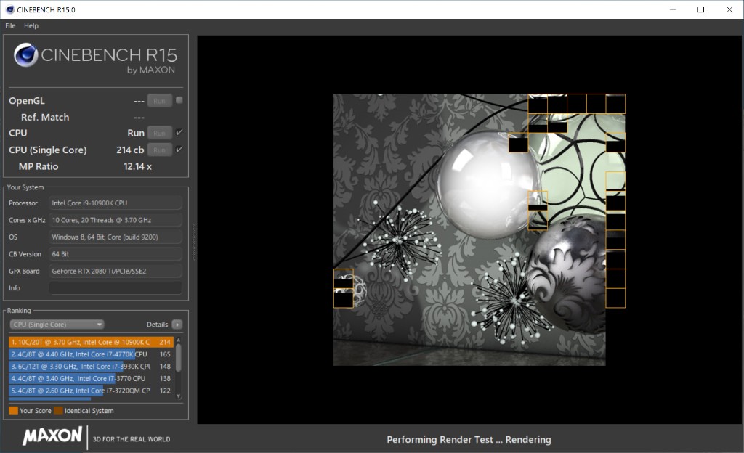Viewport: 744px width, 453px height.
Task: Click the Cinebench icon in the title bar
Action: 9,9
